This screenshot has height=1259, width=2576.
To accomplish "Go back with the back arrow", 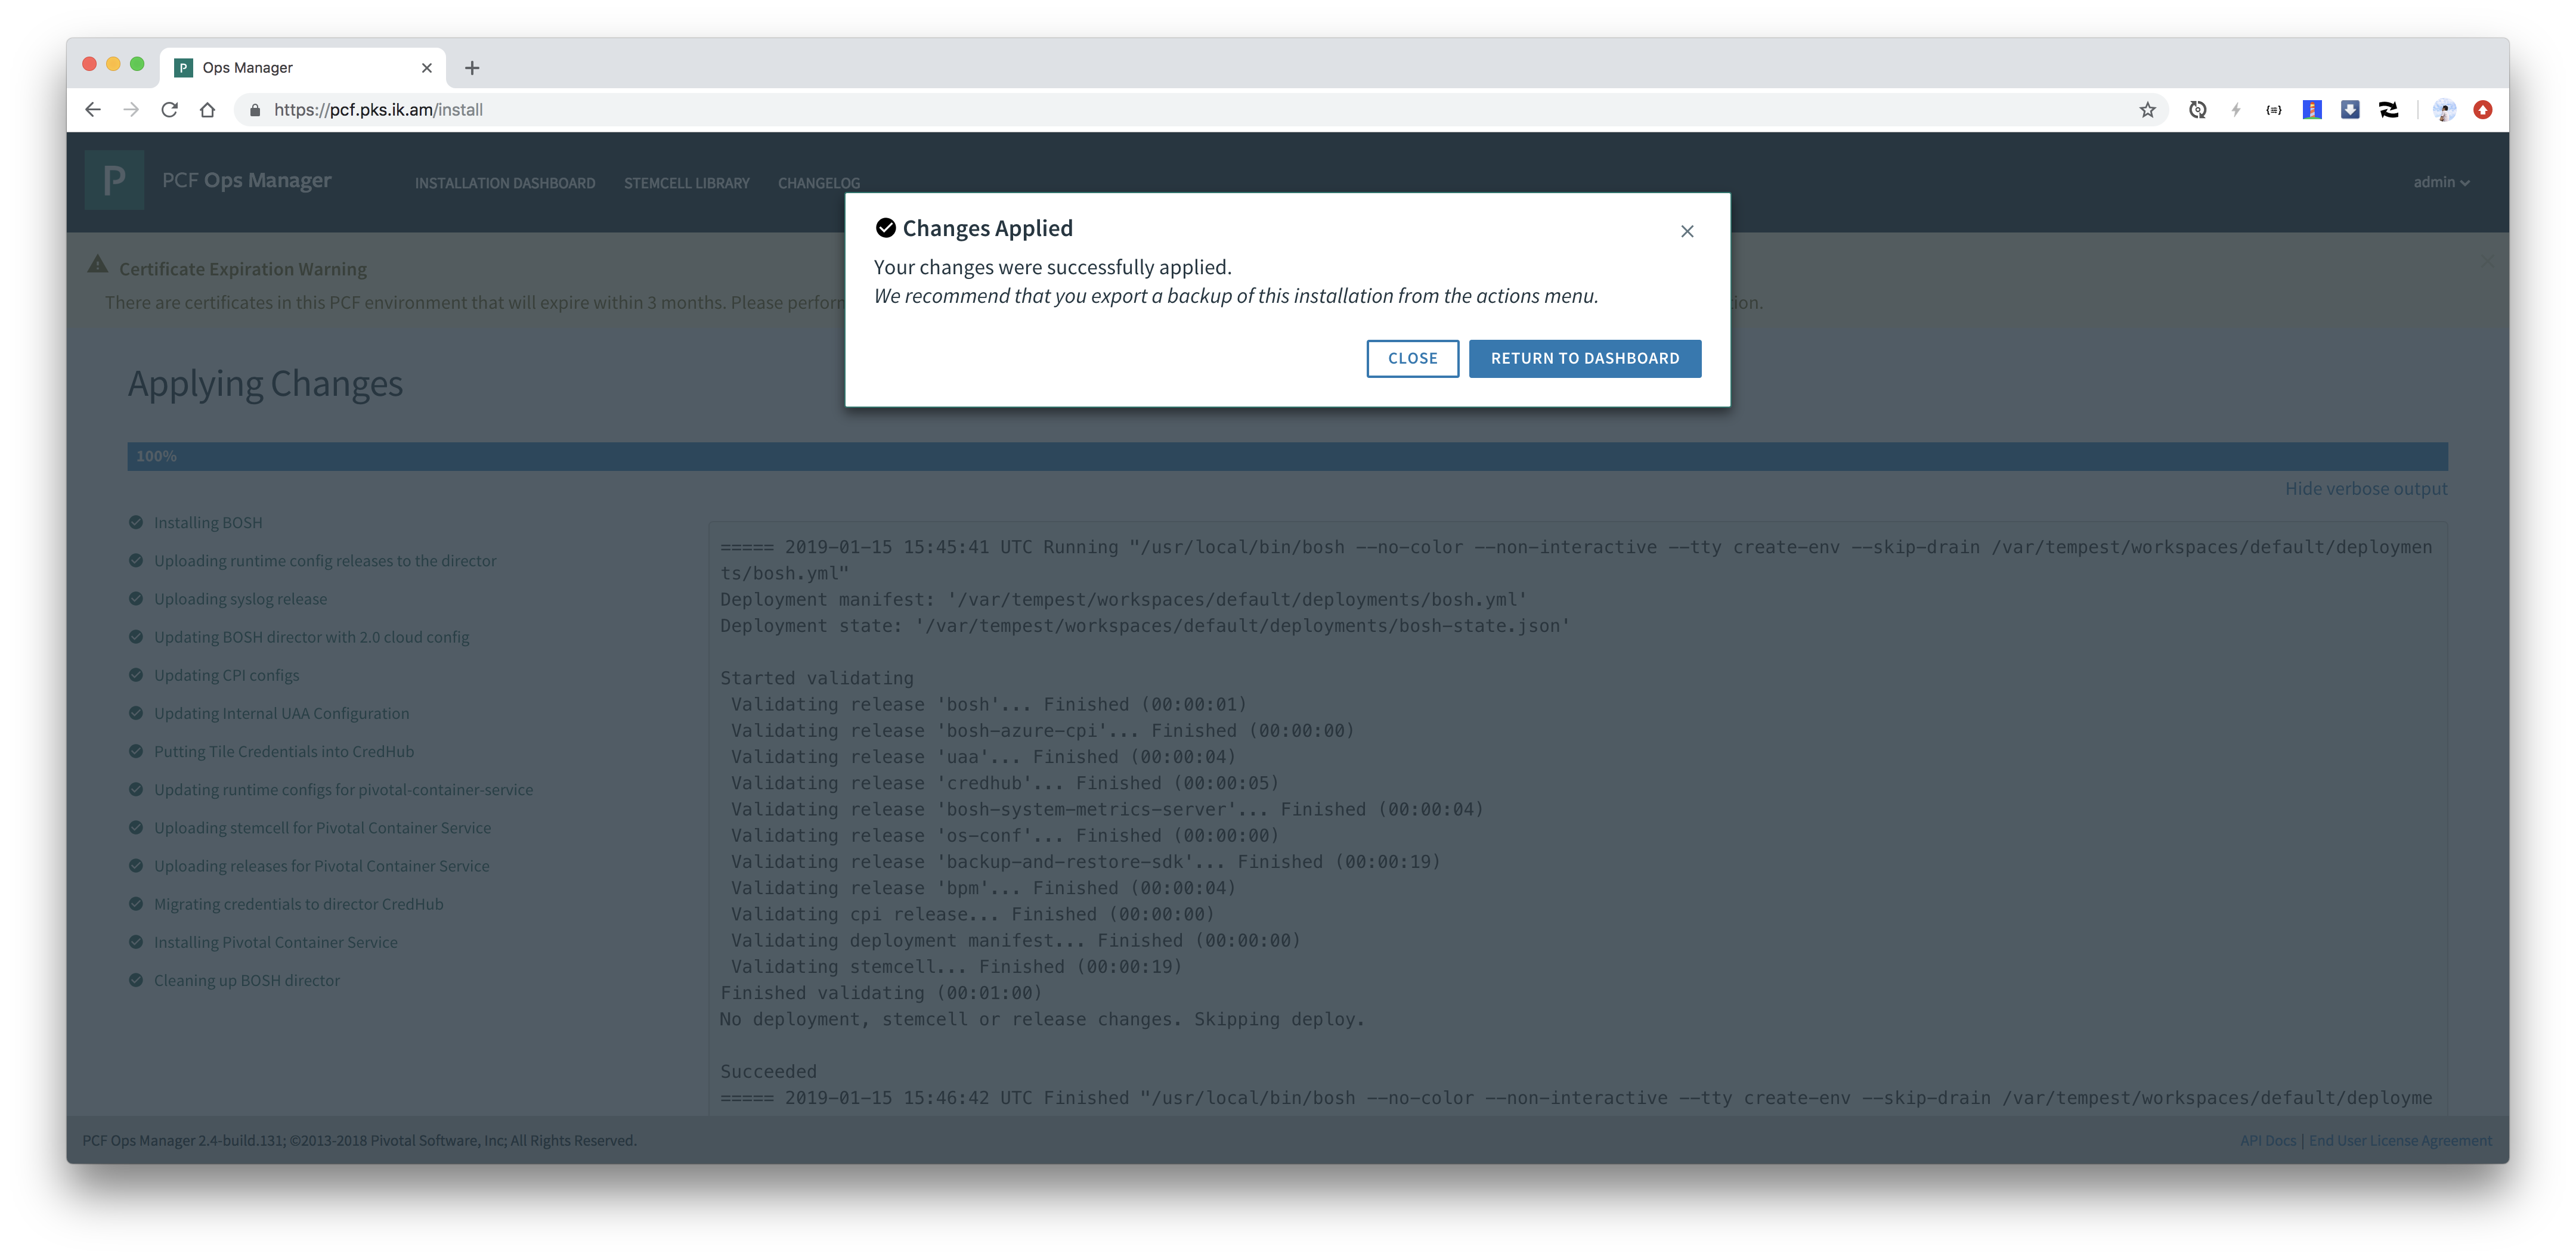I will 93,110.
